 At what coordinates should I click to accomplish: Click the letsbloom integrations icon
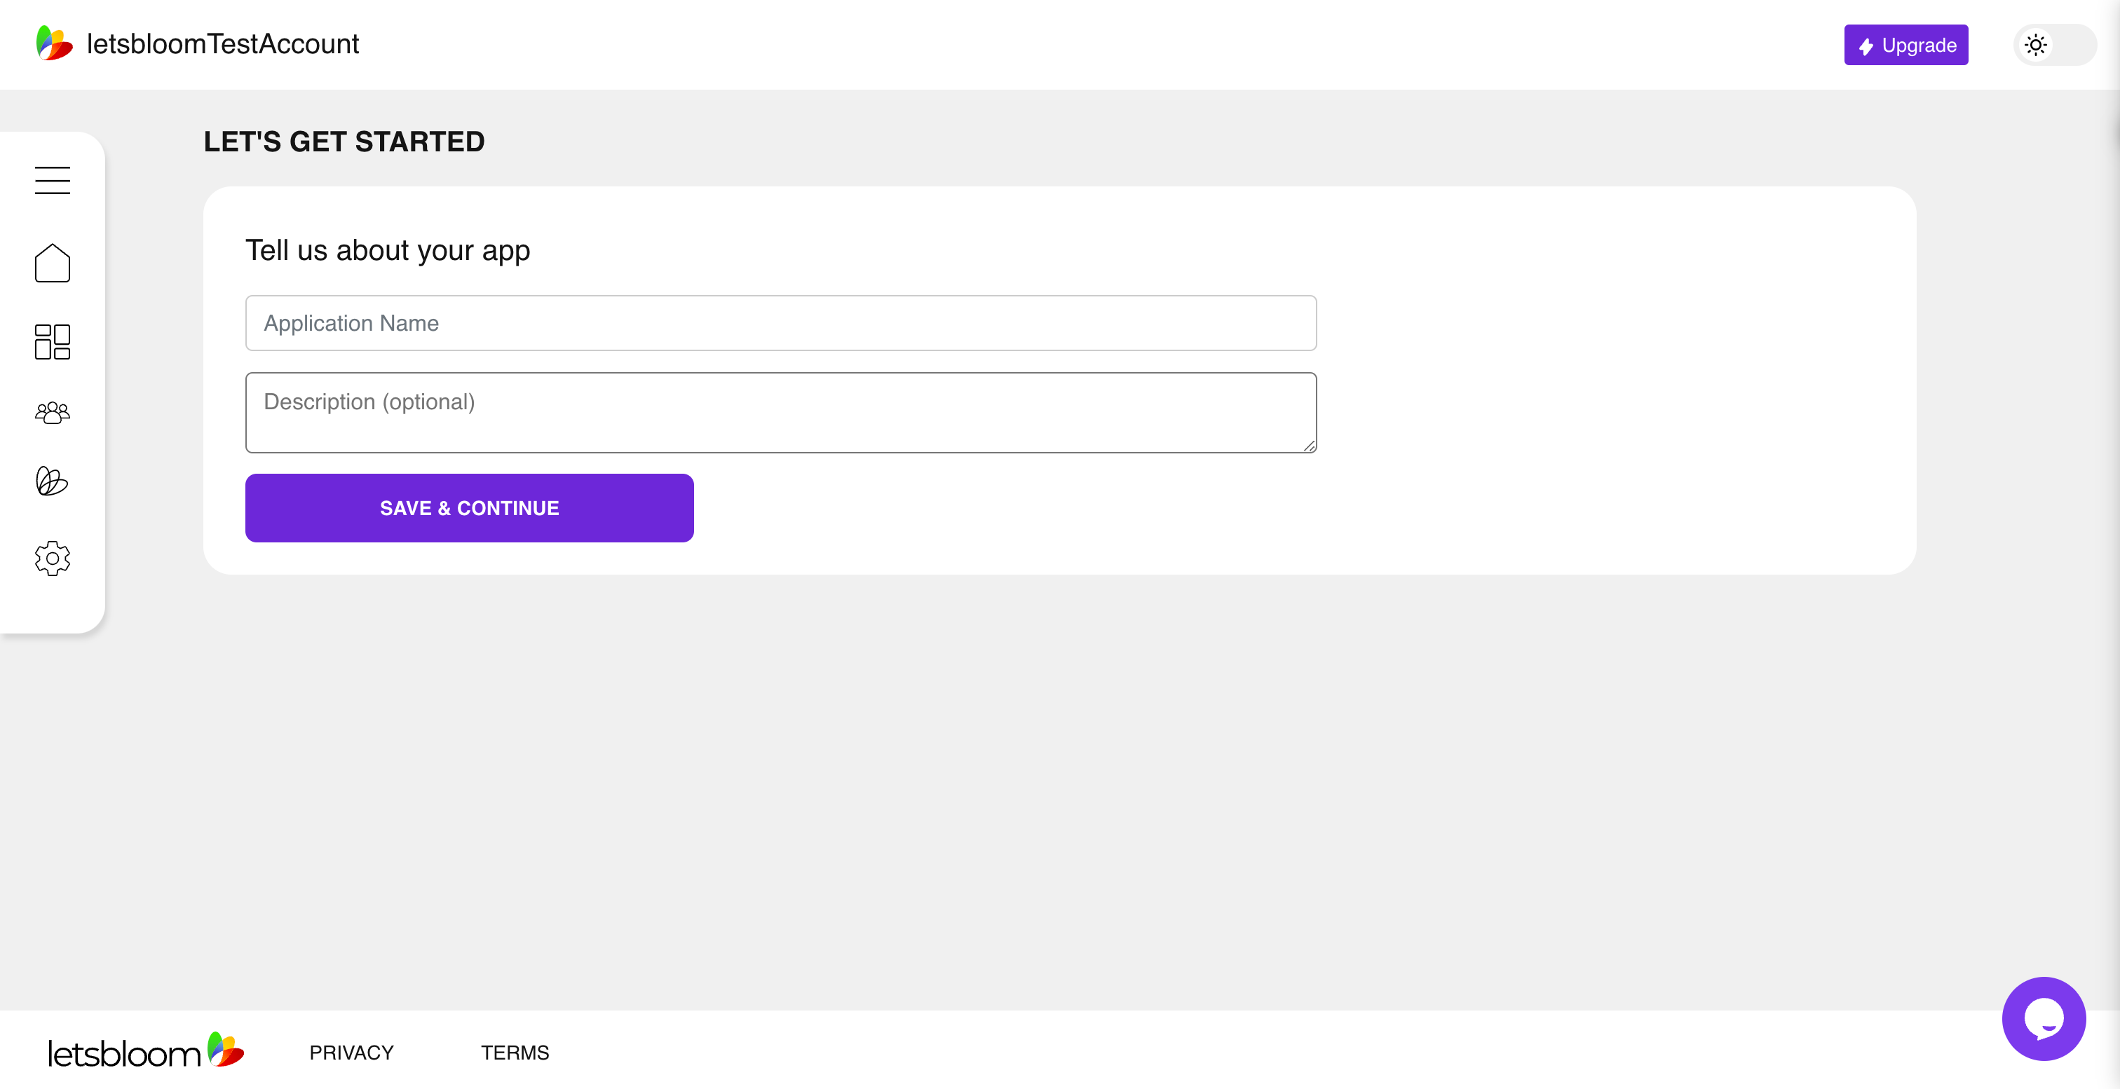click(51, 482)
